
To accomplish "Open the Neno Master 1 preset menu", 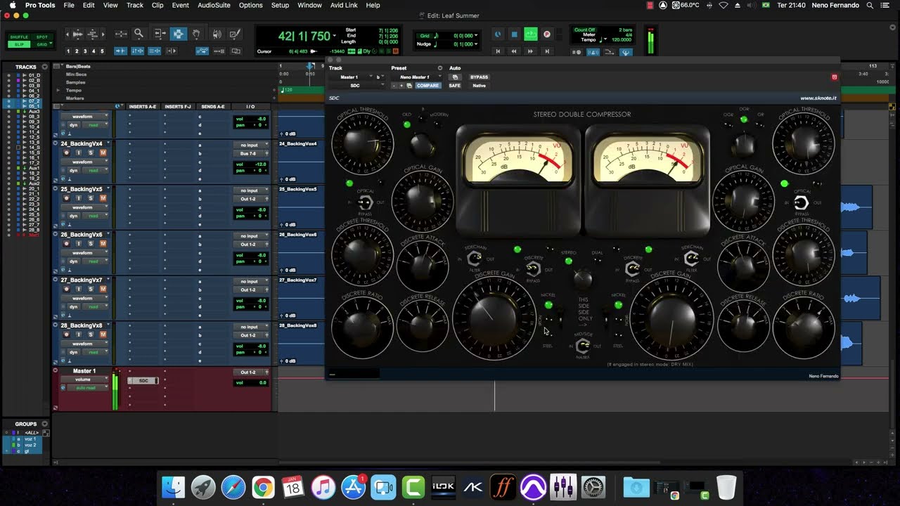I will pos(416,77).
